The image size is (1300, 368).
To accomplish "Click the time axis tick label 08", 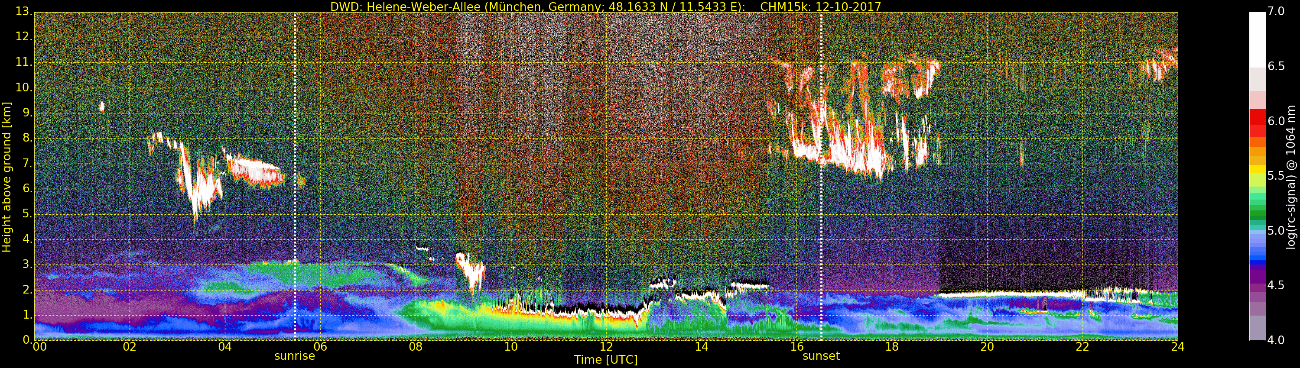I will click(x=415, y=347).
